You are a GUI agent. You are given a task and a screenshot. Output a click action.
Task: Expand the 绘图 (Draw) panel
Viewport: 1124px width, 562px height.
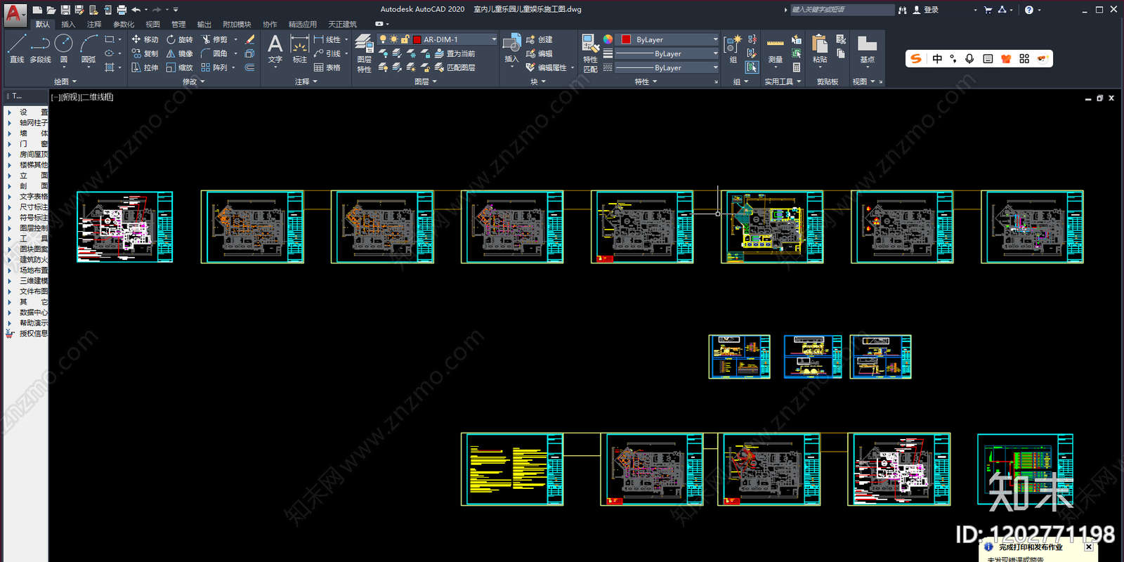point(65,81)
